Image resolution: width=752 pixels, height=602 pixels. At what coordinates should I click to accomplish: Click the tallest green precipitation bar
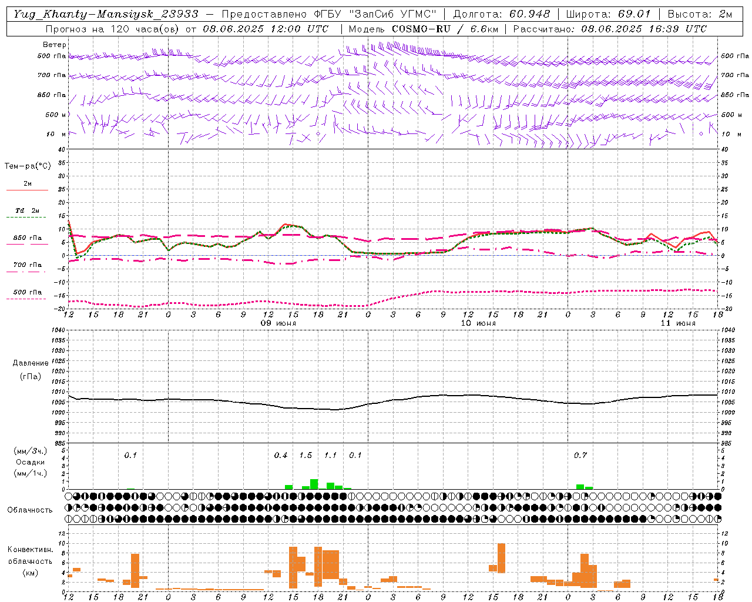tap(314, 484)
